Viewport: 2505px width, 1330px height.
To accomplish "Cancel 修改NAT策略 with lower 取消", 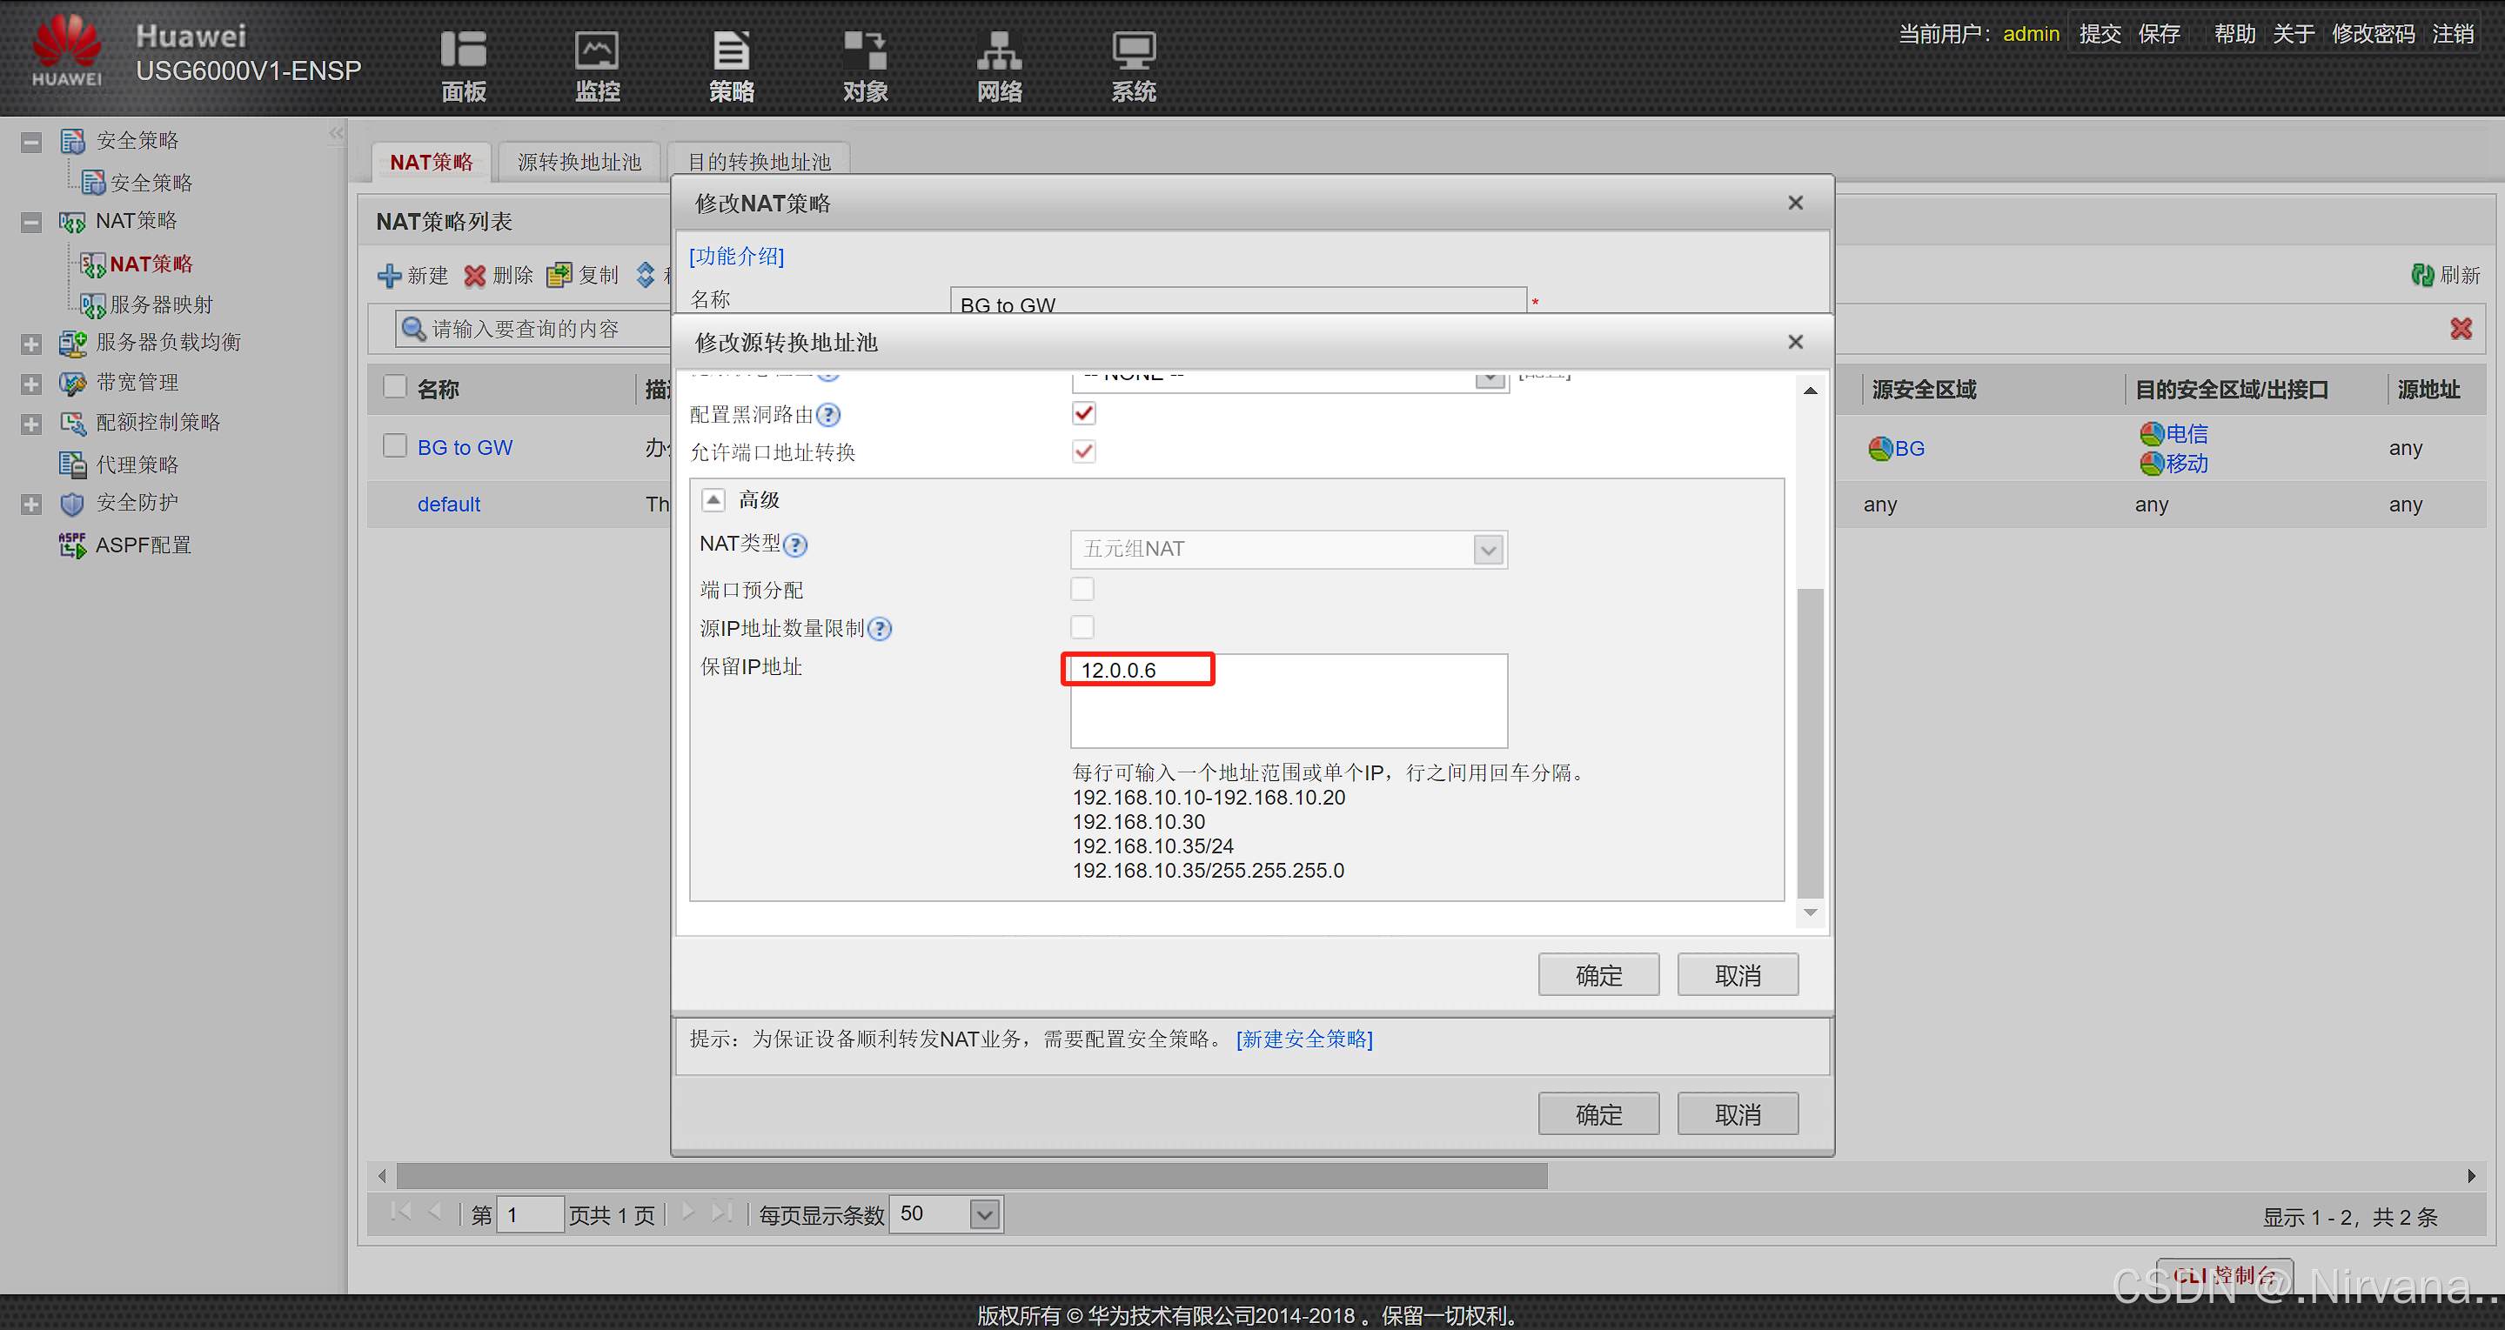I will pos(1737,1114).
